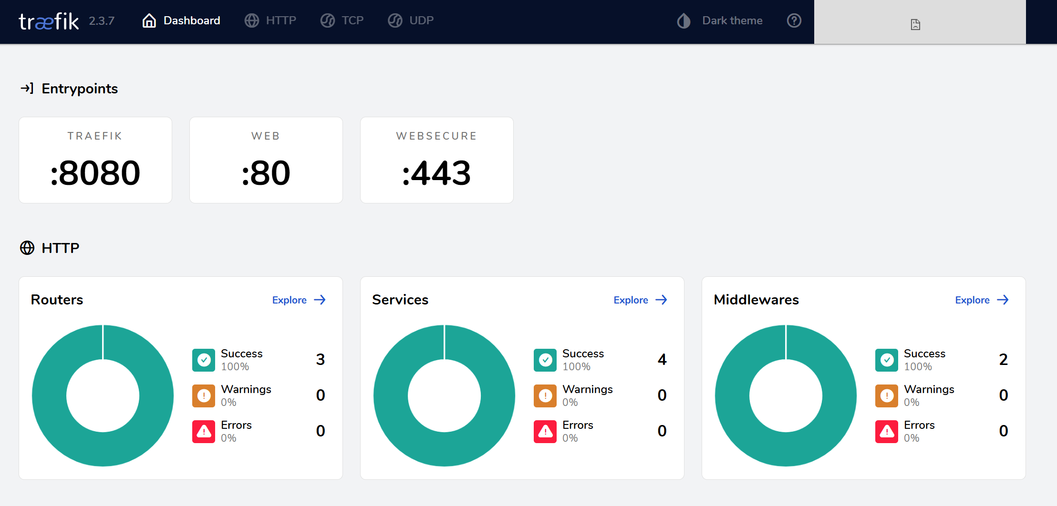
Task: Click the broken image placeholder in header
Action: coord(915,24)
